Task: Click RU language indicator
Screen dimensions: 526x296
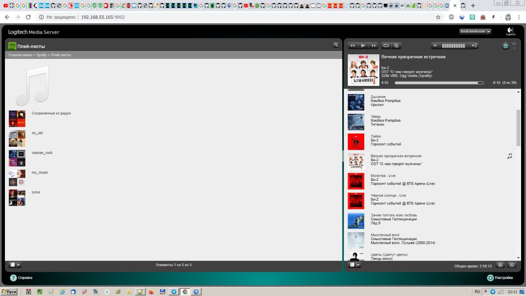Action: pos(477,291)
